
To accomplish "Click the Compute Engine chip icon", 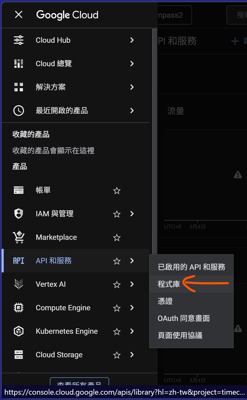I will tap(19, 308).
